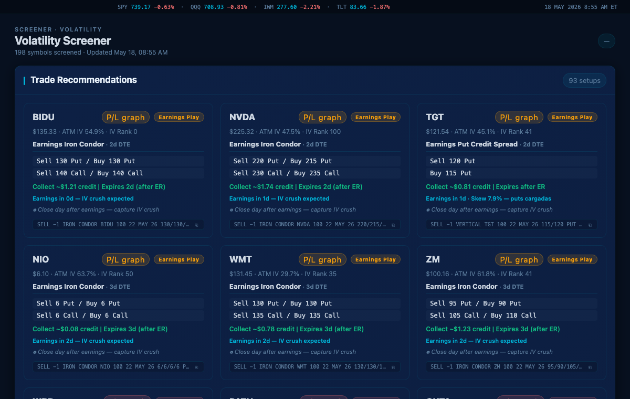
Task: Copy the ZM iron condor order string
Action: pos(590,367)
